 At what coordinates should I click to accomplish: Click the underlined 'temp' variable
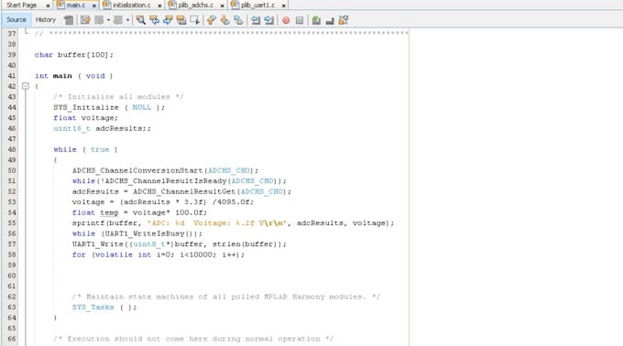109,212
